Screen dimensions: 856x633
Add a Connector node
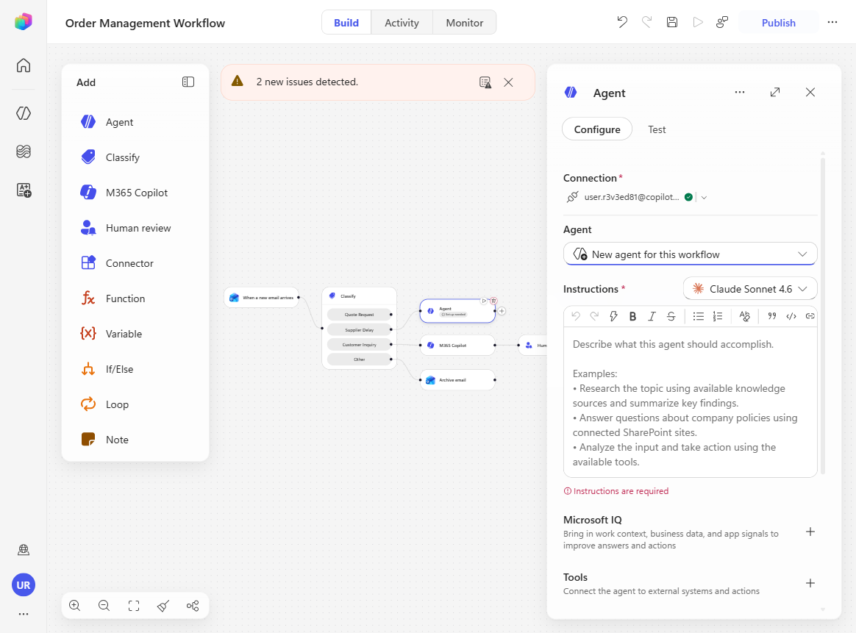pos(135,263)
